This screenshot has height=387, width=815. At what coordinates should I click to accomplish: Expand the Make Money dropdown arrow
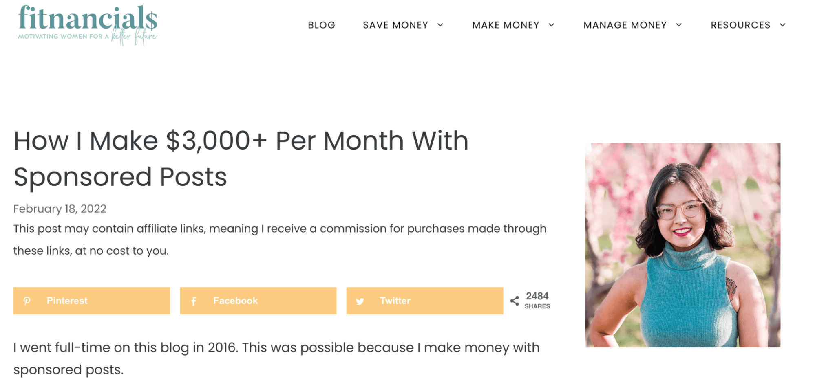(552, 25)
